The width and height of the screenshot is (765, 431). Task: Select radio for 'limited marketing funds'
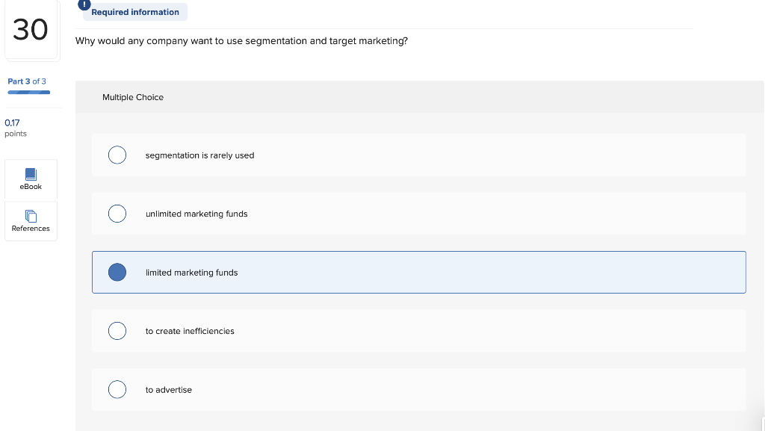click(x=117, y=273)
